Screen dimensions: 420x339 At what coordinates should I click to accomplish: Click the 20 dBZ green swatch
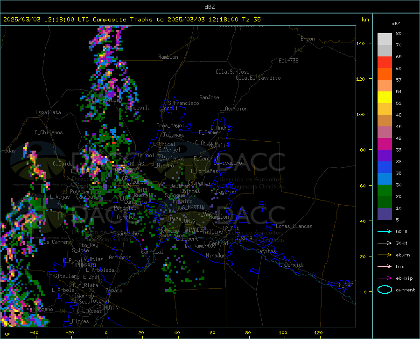[385, 191]
